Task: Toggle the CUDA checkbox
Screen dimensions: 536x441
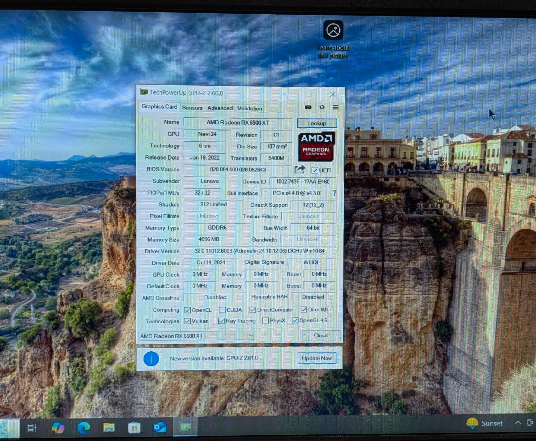Action: click(222, 310)
